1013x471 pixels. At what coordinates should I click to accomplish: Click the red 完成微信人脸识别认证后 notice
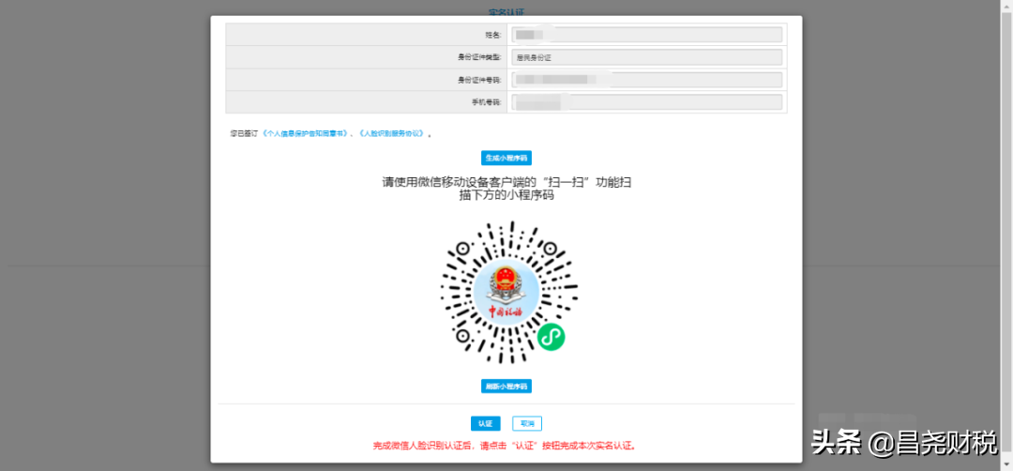(506, 446)
